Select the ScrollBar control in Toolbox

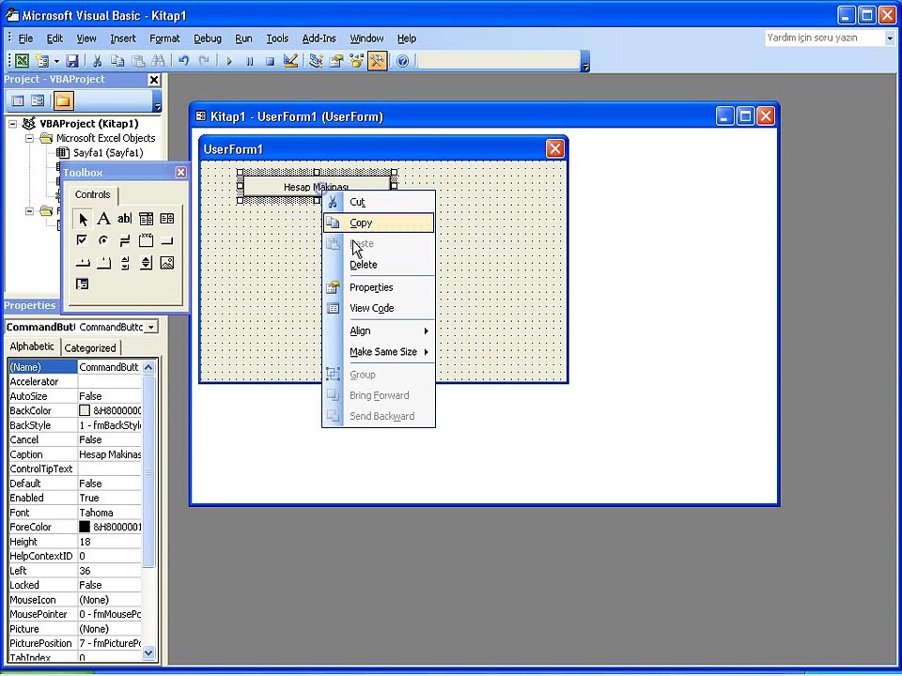pyautogui.click(x=124, y=263)
